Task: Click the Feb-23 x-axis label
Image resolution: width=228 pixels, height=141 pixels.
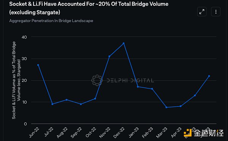Action: [x=147, y=133]
